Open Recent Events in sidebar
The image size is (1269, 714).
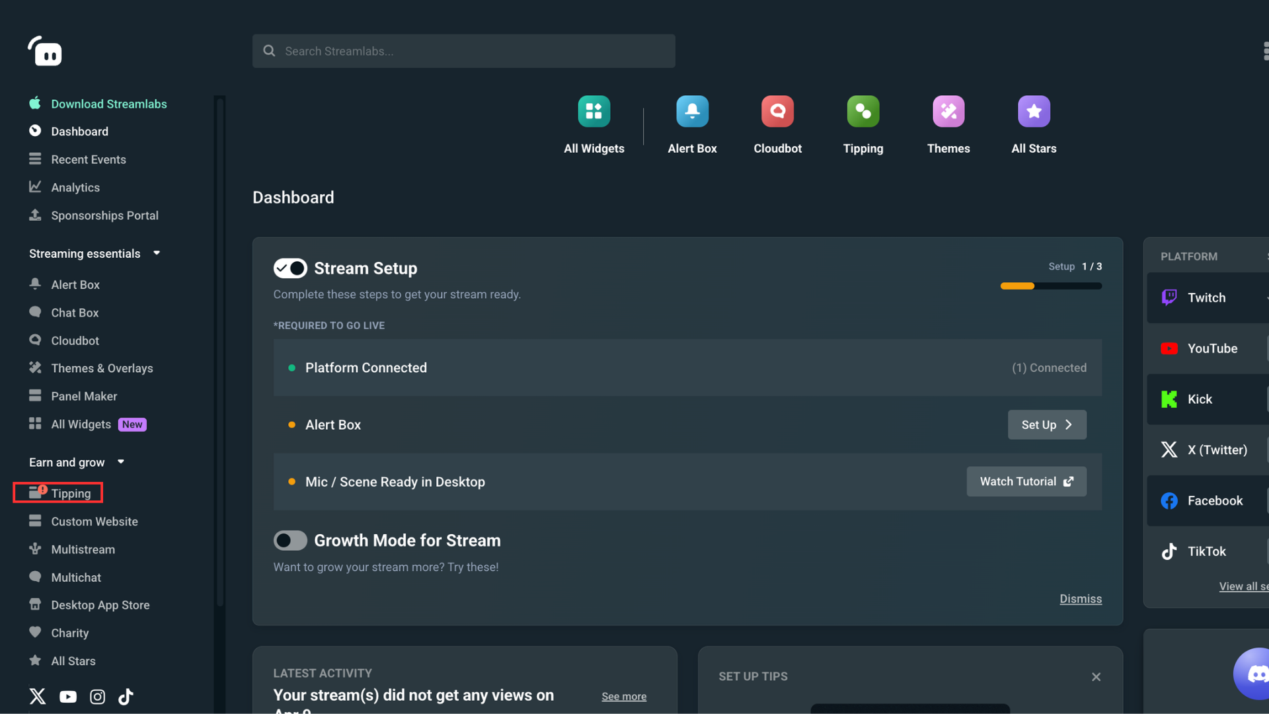coord(77,159)
